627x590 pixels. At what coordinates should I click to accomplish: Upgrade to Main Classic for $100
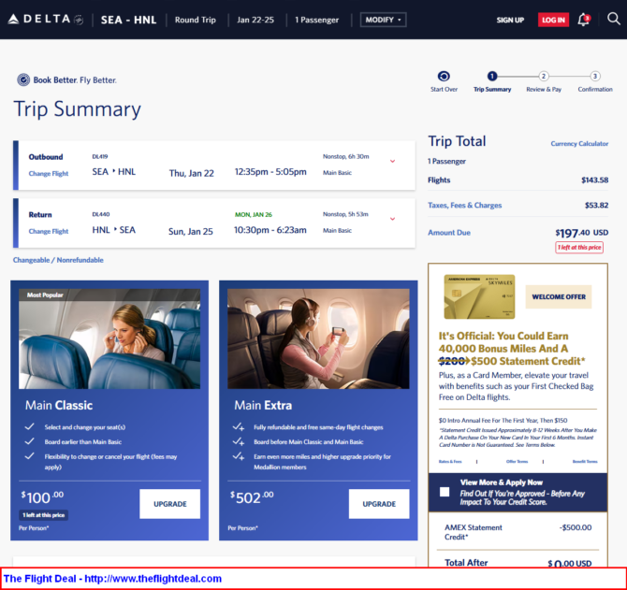coord(169,504)
